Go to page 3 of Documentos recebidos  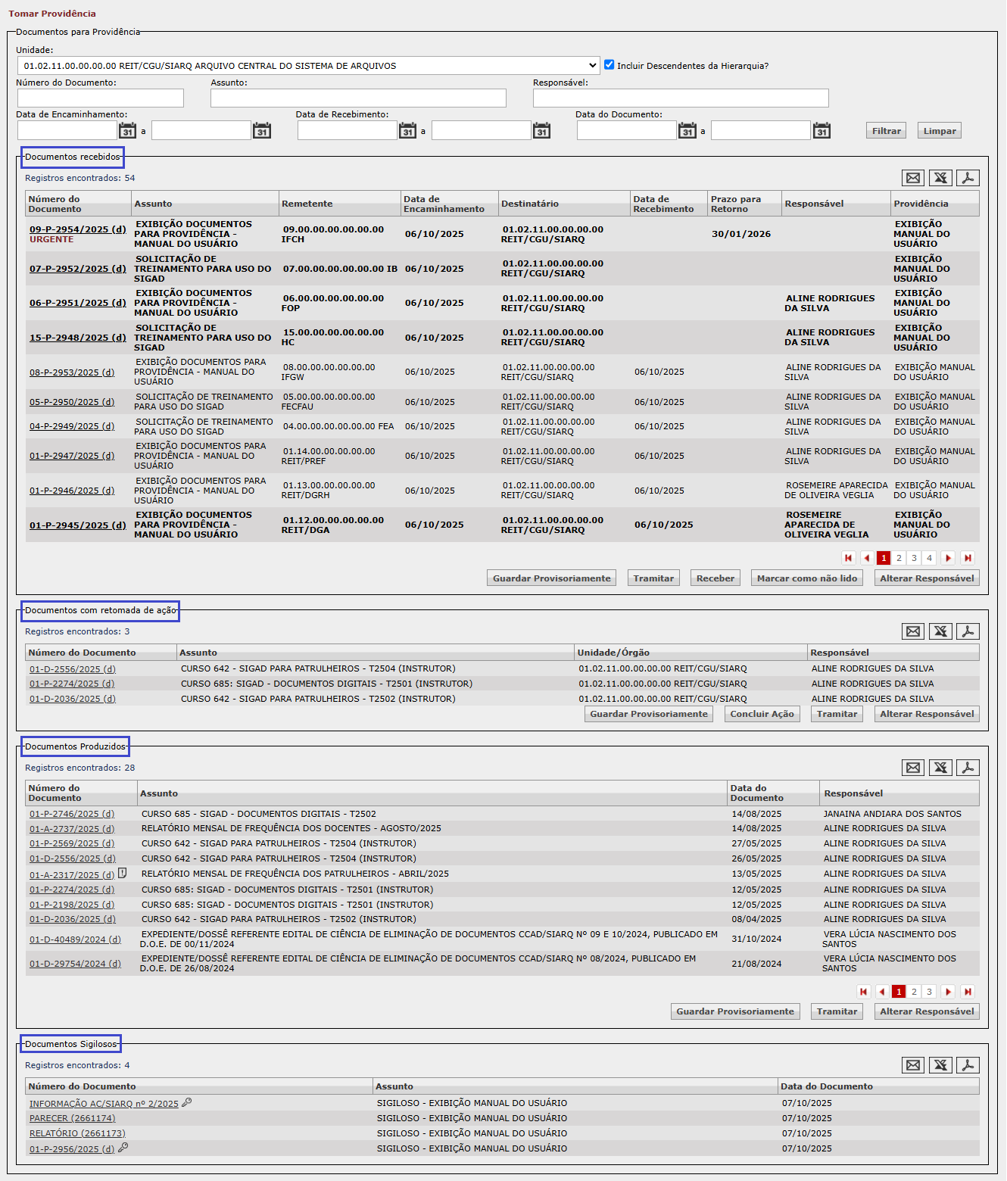point(914,558)
